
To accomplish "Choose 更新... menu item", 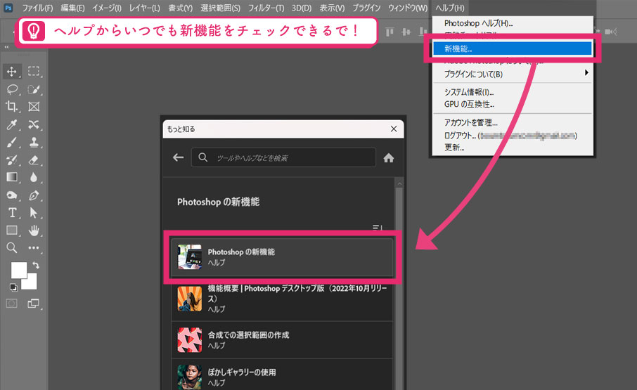I will pyautogui.click(x=513, y=148).
